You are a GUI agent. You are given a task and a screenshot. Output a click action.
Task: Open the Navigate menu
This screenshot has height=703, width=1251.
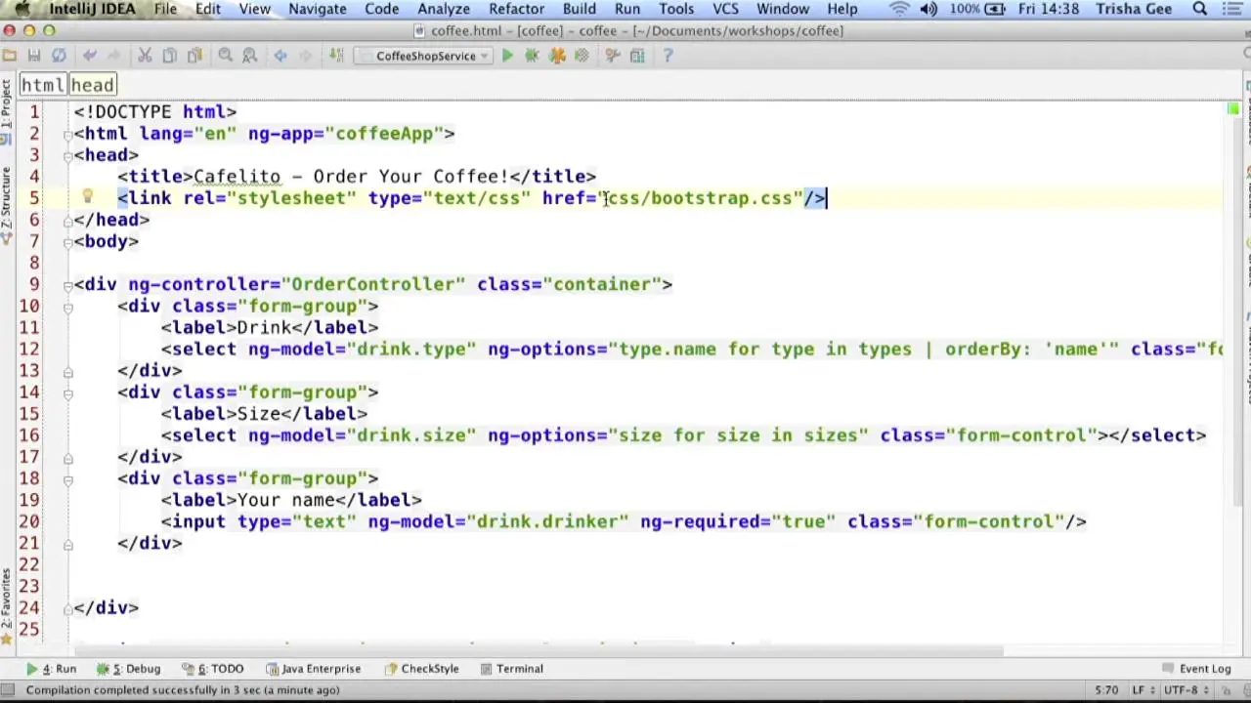[318, 9]
